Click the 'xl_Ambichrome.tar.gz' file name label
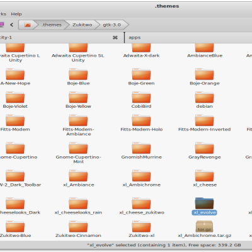Viewport: 252px width, 252px height. click(205, 236)
